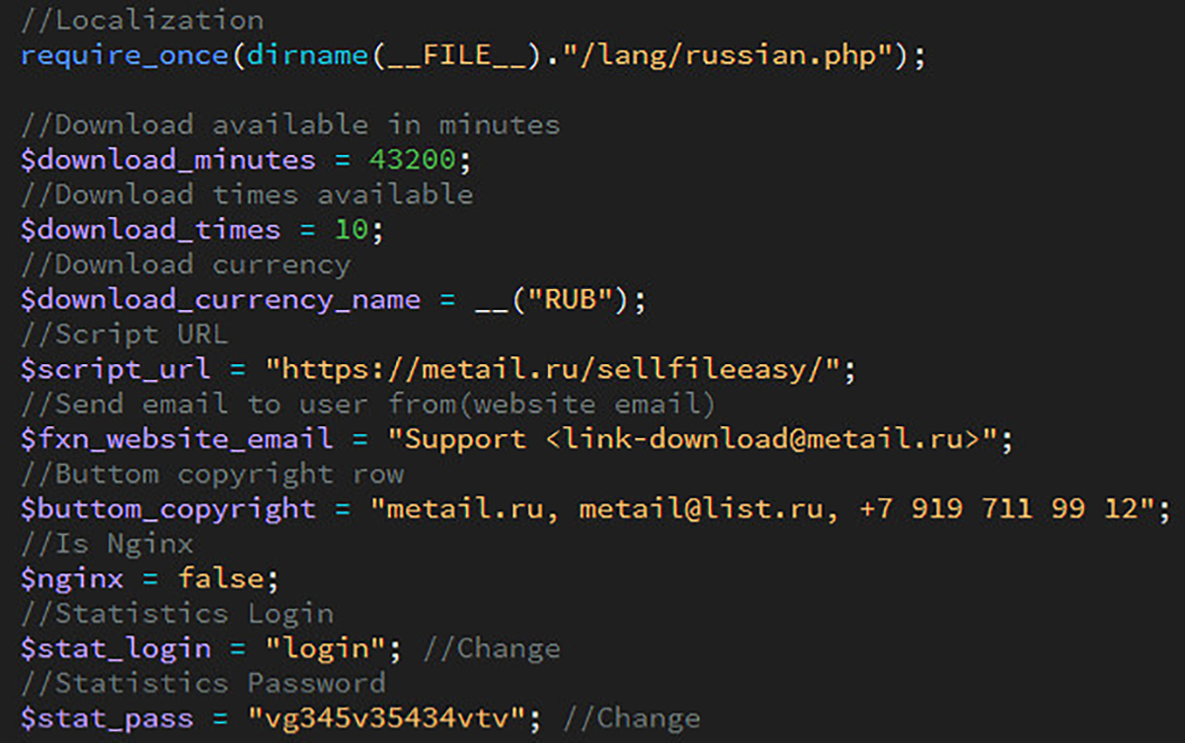Place cursor on require_once keyword
Screen dimensions: 1185x743
(x=125, y=55)
